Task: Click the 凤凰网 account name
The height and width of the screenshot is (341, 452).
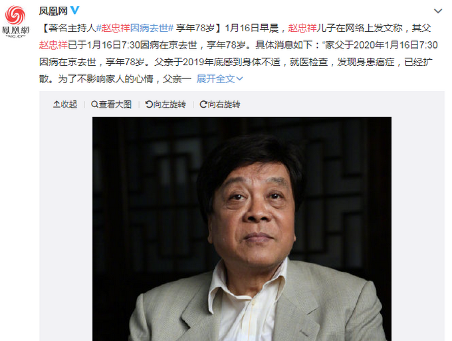Action: click(x=53, y=11)
